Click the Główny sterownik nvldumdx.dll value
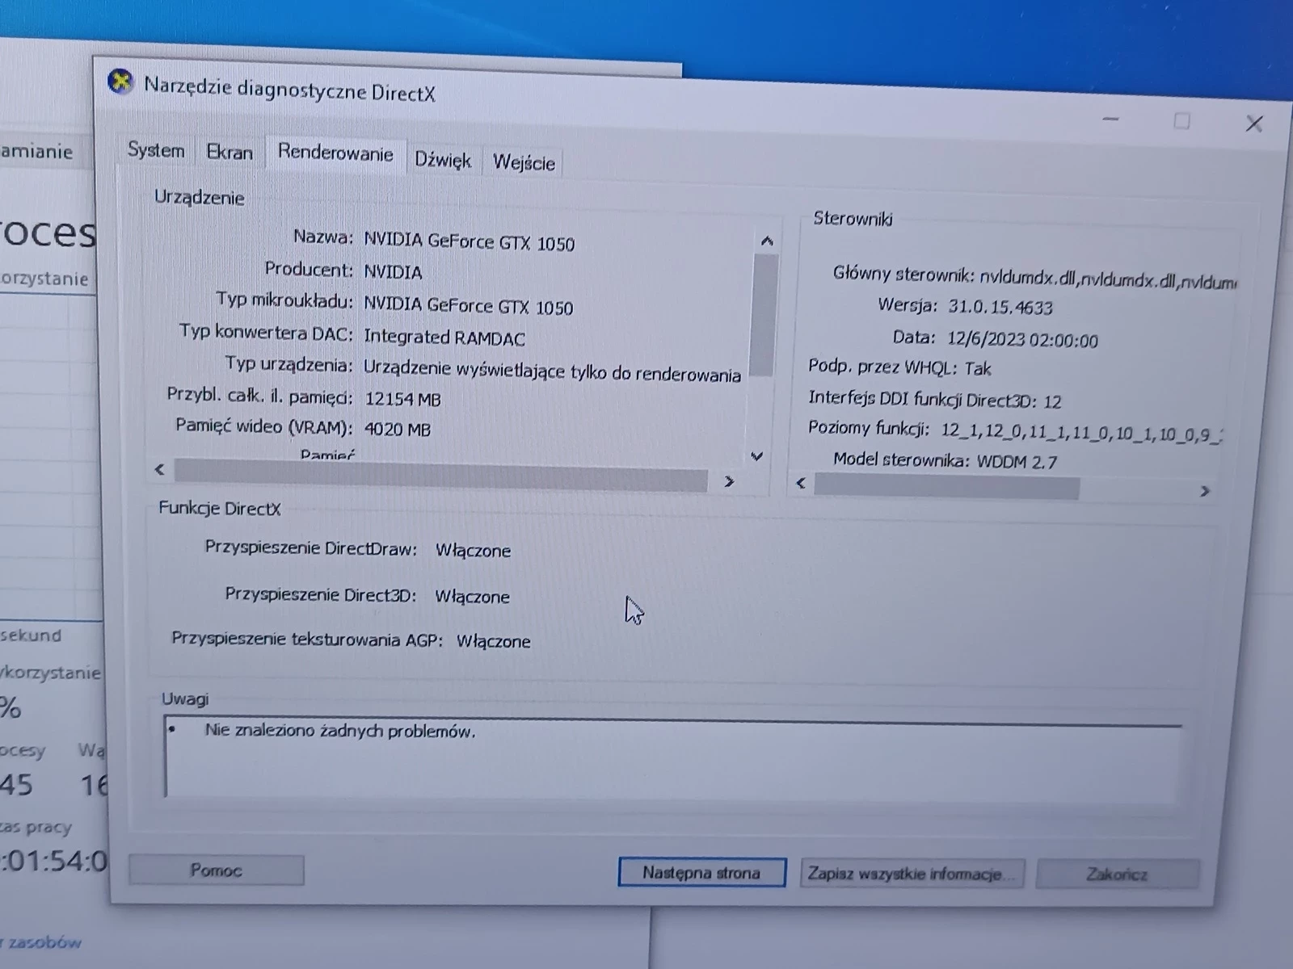The height and width of the screenshot is (969, 1293). coord(1107,279)
